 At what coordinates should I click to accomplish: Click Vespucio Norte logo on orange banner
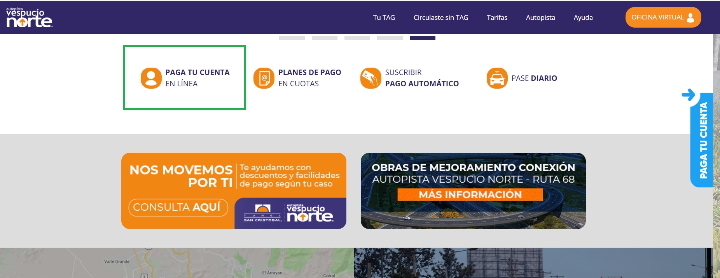click(x=310, y=213)
